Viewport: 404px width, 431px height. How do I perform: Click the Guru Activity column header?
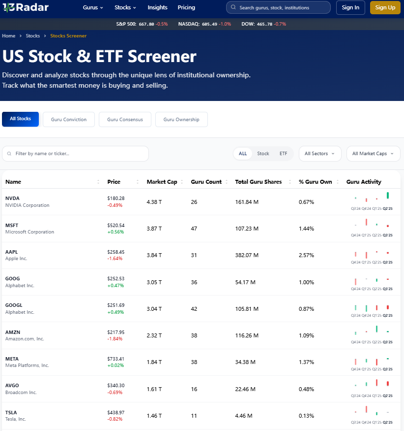pos(364,182)
